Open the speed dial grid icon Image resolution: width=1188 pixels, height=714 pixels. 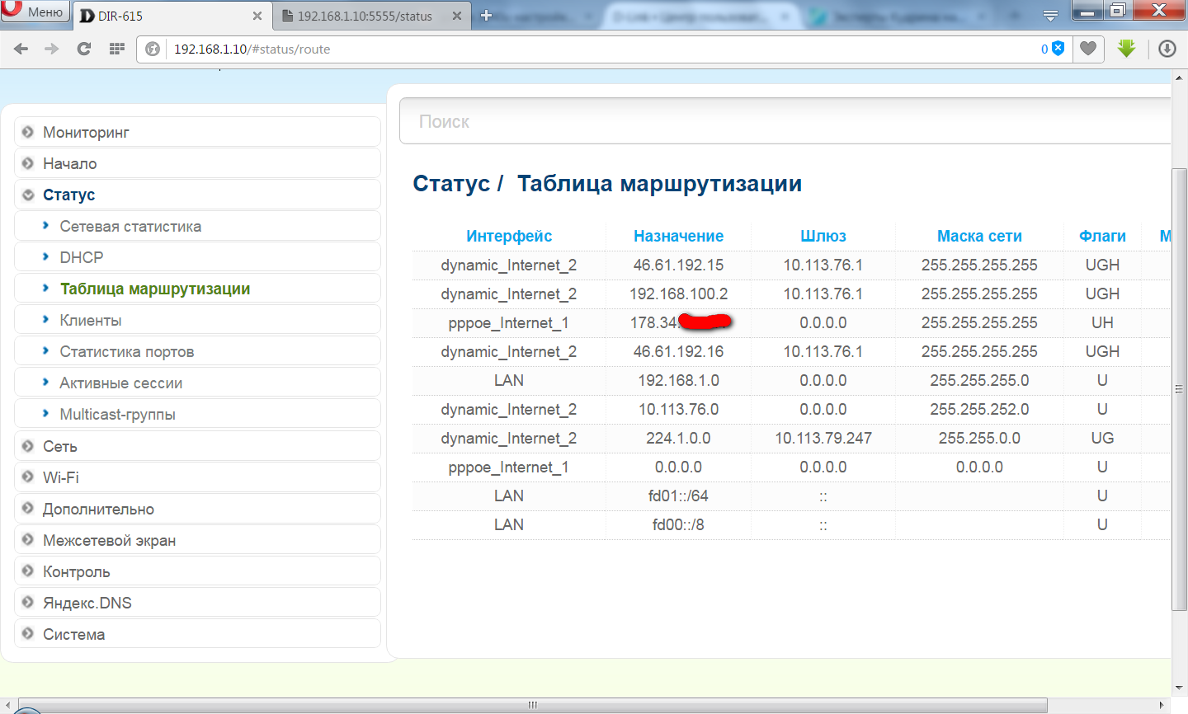tap(116, 49)
